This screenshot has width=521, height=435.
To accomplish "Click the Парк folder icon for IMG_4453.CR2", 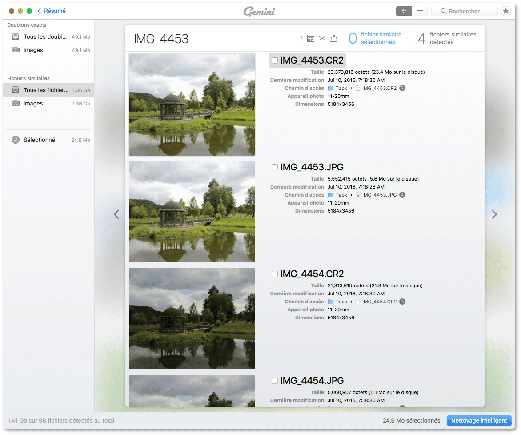I will click(x=331, y=88).
